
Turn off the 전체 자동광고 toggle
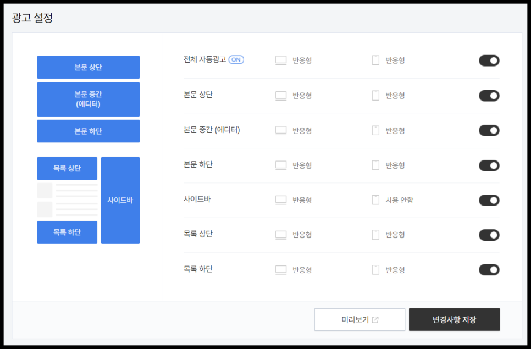pos(489,60)
